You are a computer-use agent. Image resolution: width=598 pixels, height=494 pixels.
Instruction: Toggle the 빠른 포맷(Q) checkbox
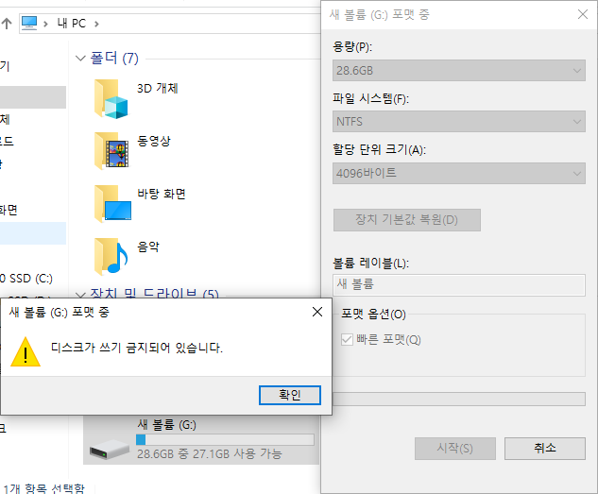(347, 339)
